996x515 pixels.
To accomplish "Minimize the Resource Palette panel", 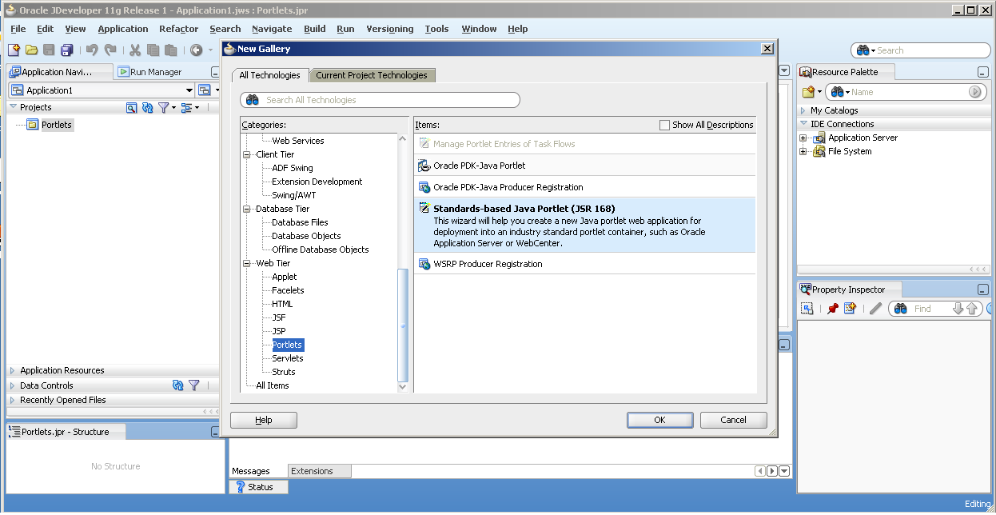I will pos(983,72).
